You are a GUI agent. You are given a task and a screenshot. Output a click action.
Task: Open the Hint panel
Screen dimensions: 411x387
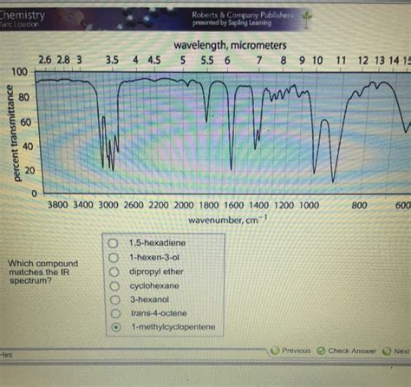[x=5, y=354]
